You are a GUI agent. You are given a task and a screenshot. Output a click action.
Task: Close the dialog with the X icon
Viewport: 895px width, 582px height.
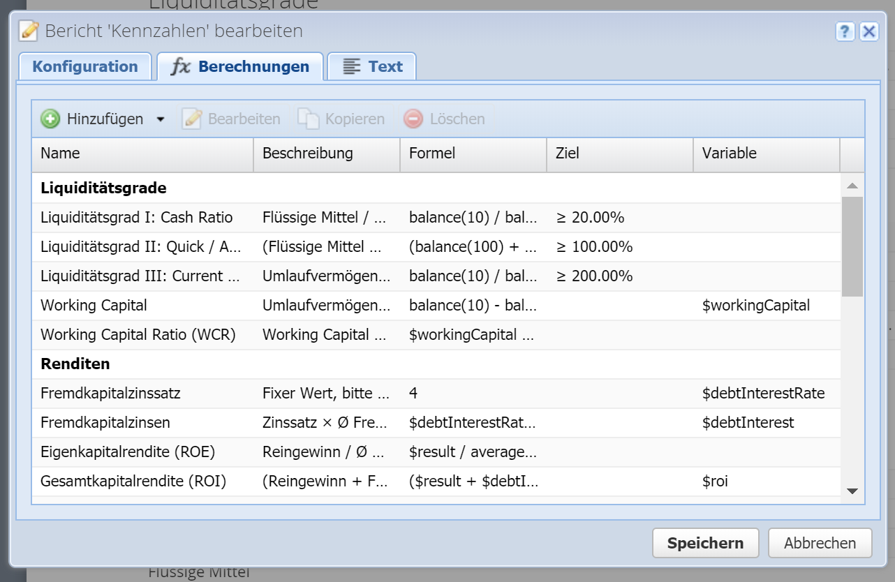(868, 31)
